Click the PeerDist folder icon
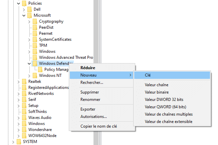Image resolution: width=218 pixels, height=145 pixels. pos(35,27)
